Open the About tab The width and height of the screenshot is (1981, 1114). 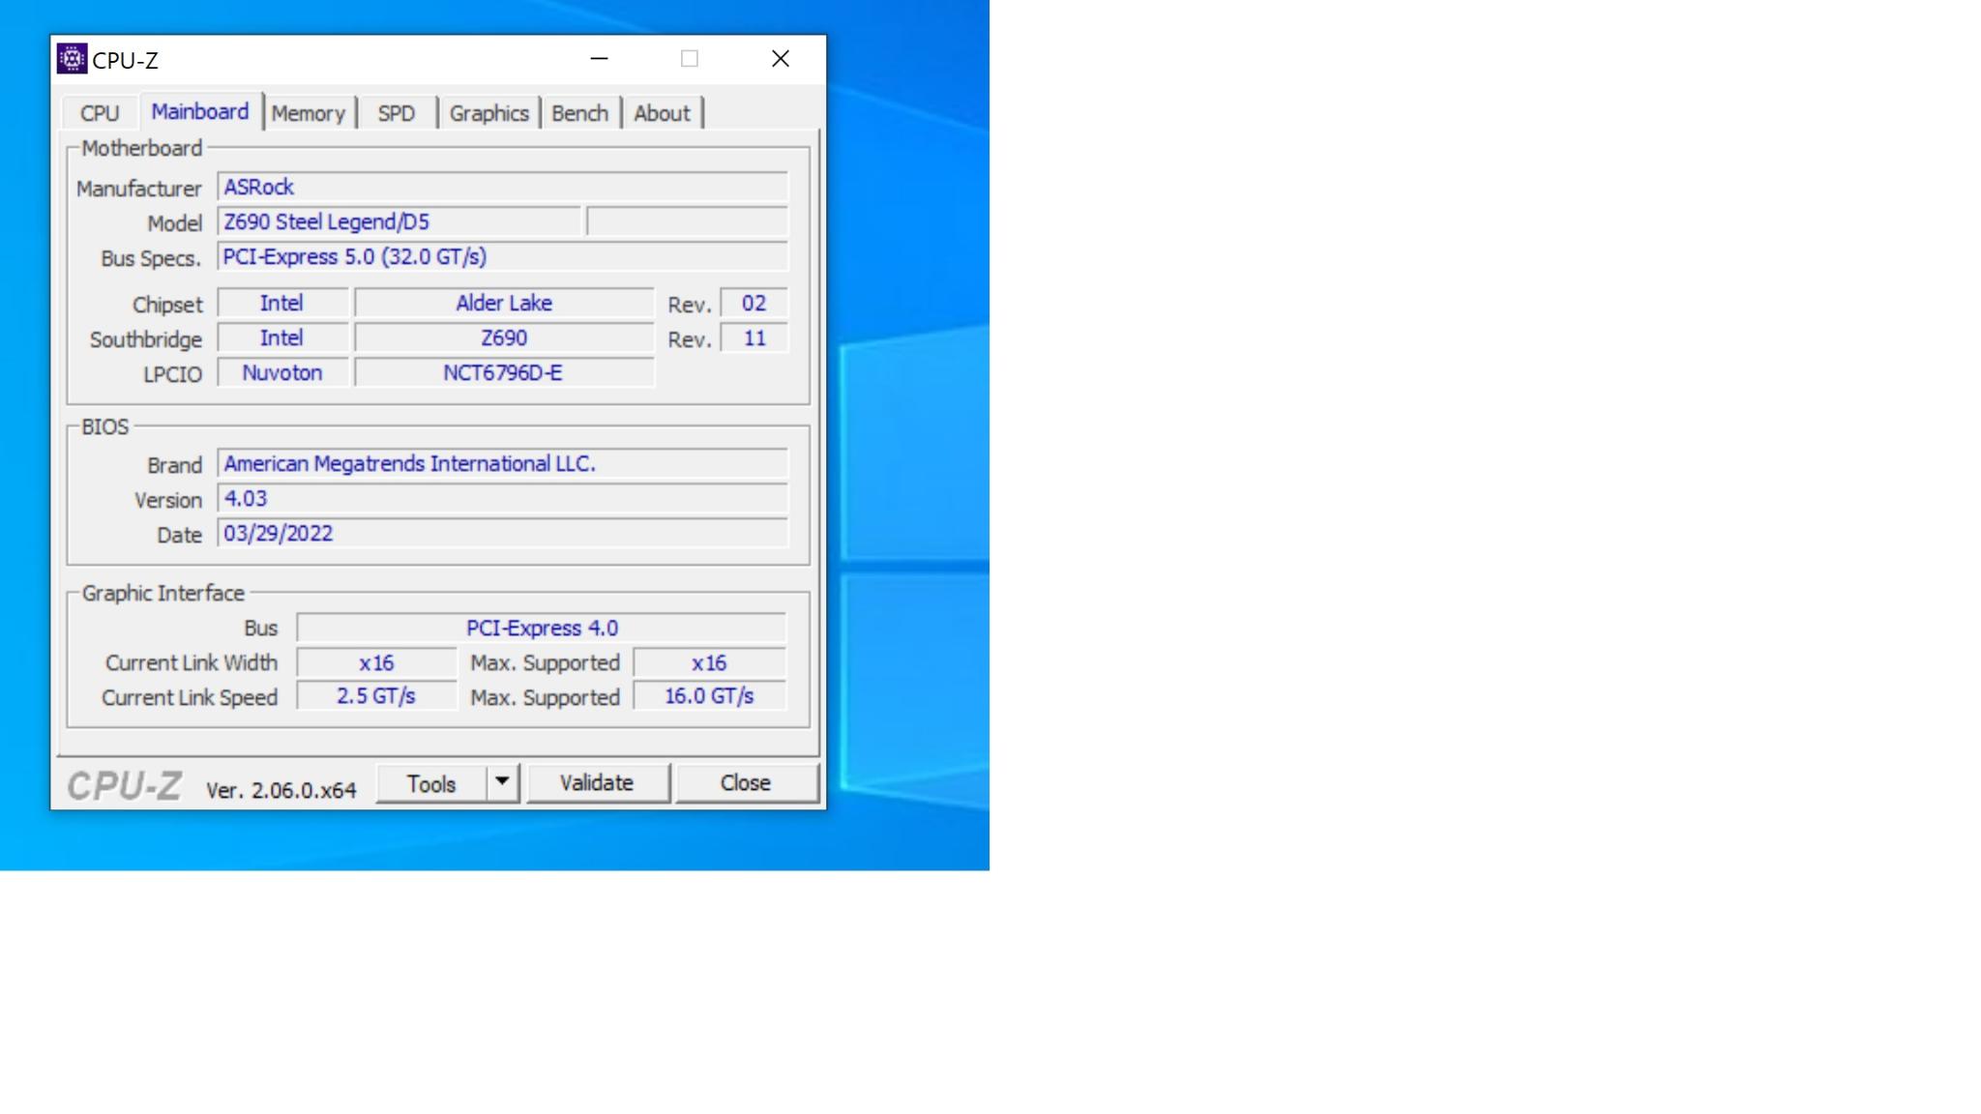(x=662, y=113)
